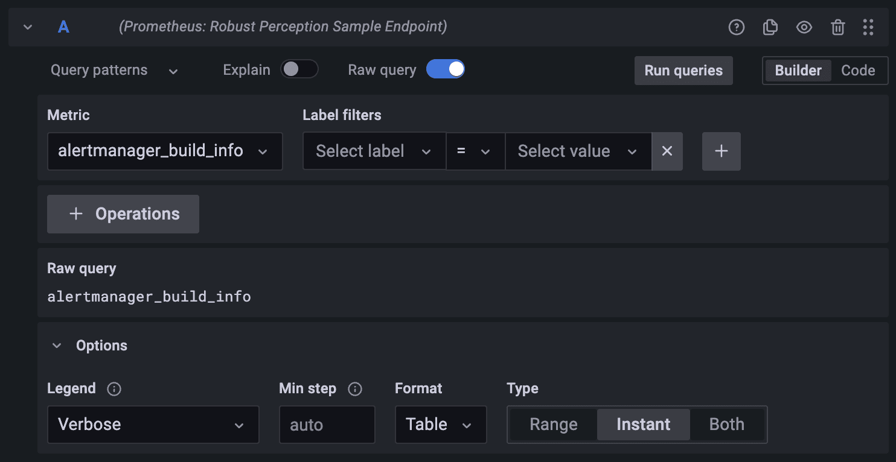Open the Format dropdown set to Table
The image size is (896, 462).
click(441, 424)
